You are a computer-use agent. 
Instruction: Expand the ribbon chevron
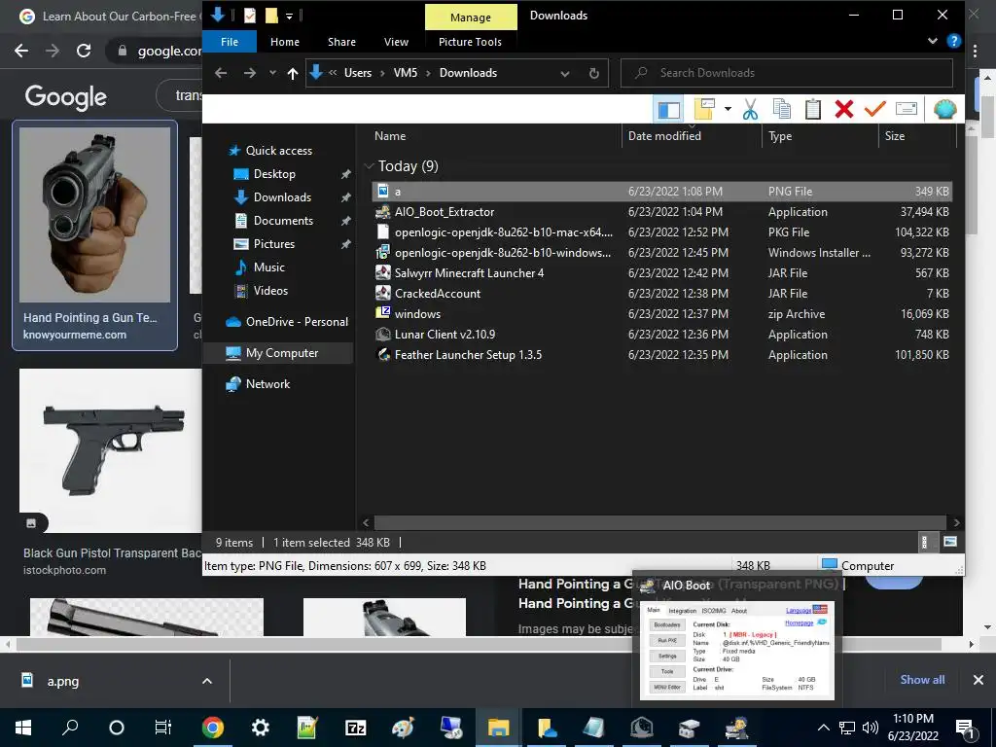click(933, 41)
